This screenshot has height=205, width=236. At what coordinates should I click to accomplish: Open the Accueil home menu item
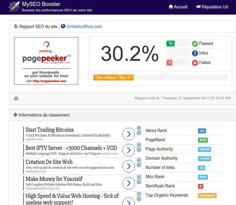(x=178, y=7)
